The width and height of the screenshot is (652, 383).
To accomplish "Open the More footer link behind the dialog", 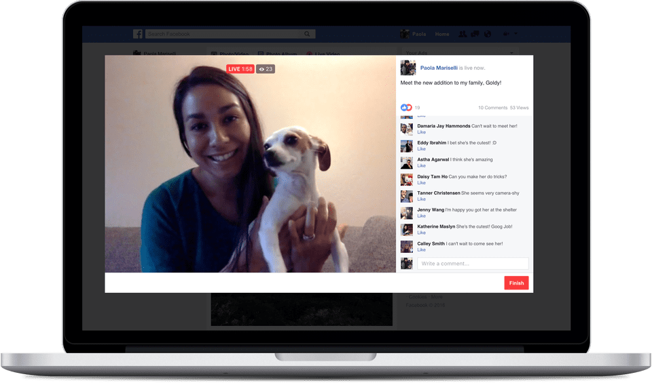I will tap(437, 297).
